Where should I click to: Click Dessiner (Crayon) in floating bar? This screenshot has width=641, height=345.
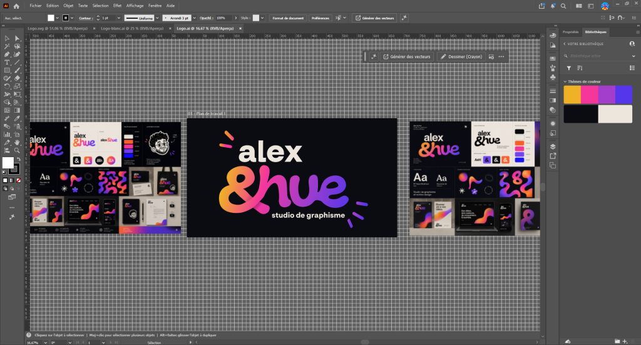(461, 57)
